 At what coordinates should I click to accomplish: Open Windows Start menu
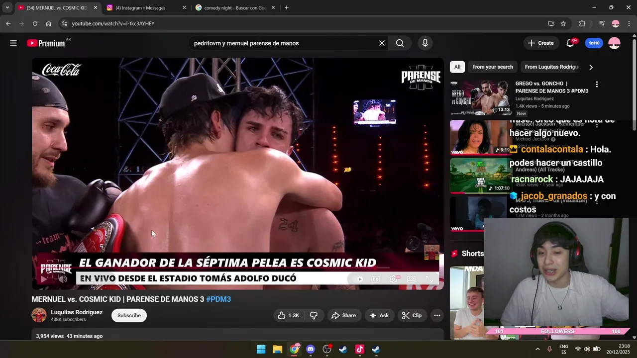pos(261,350)
